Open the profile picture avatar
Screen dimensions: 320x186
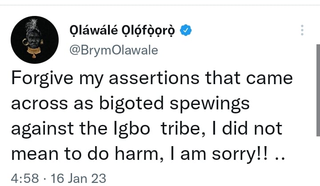click(35, 40)
